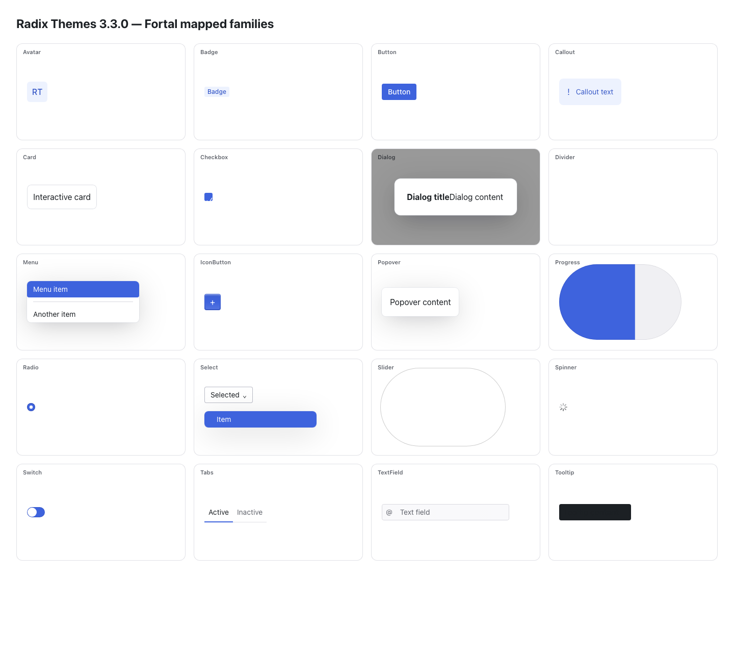
Task: Toggle the switch control
Action: pos(36,512)
